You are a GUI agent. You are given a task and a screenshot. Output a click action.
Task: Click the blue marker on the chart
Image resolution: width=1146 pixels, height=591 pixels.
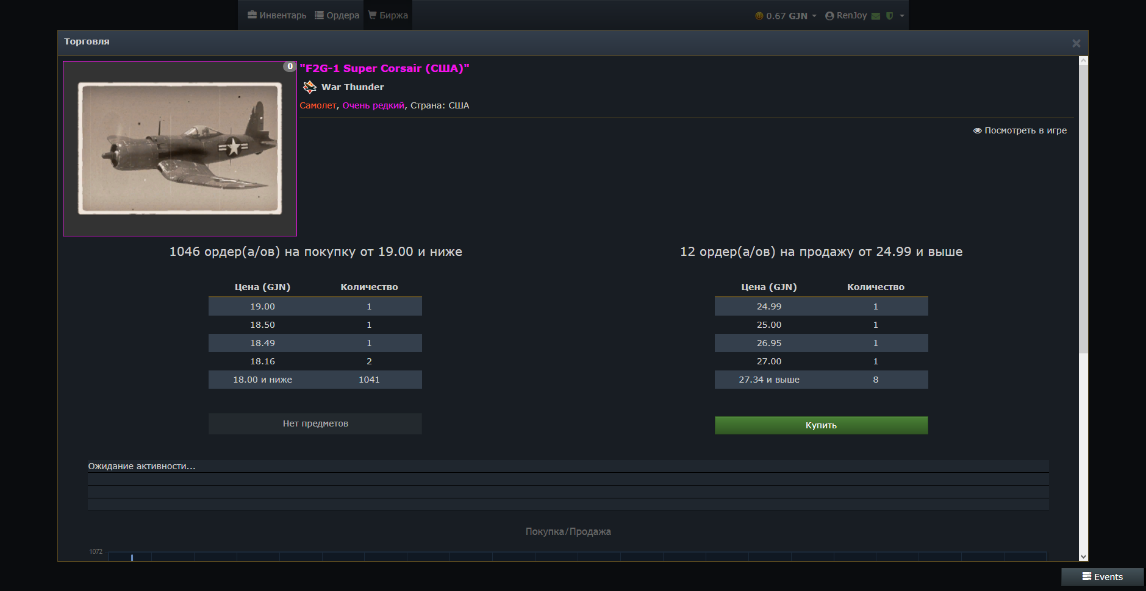[132, 557]
